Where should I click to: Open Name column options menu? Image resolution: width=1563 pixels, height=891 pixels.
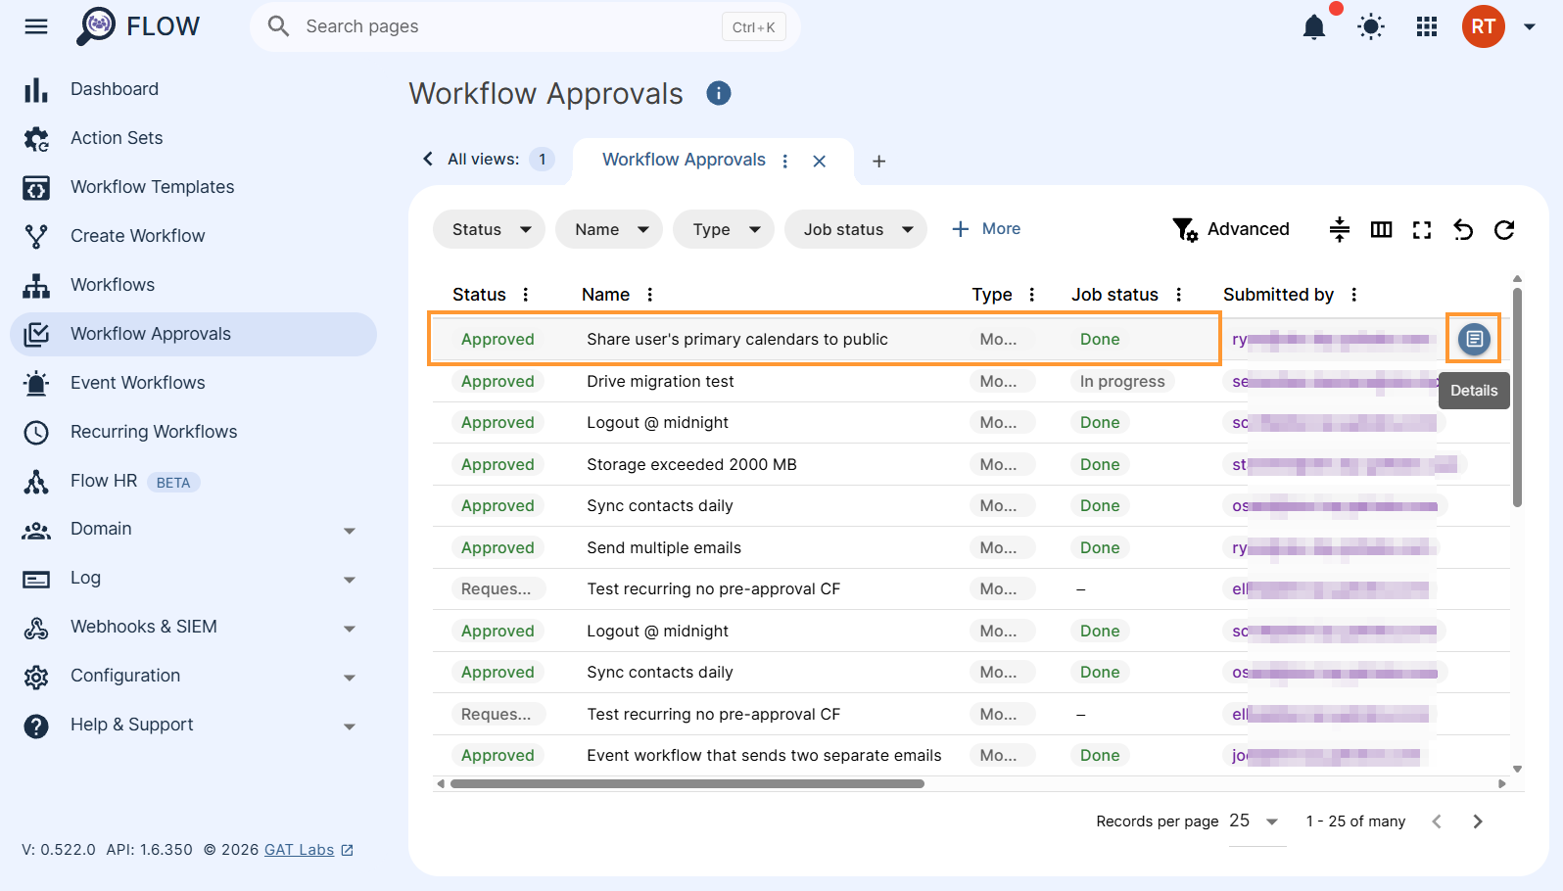click(x=650, y=295)
